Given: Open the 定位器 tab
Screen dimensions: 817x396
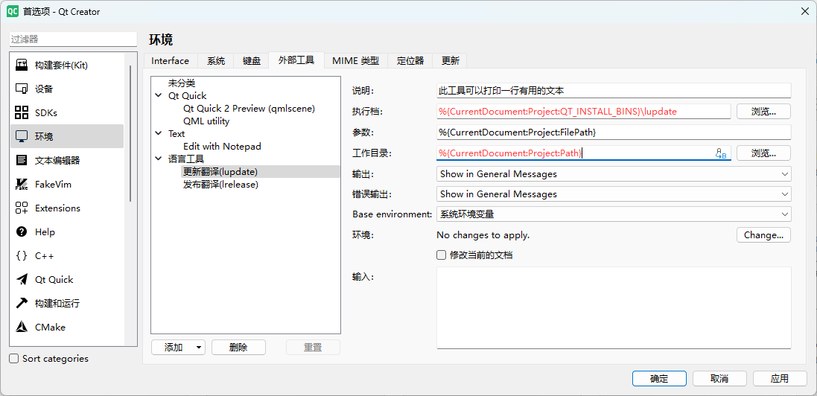Looking at the screenshot, I should click(410, 61).
